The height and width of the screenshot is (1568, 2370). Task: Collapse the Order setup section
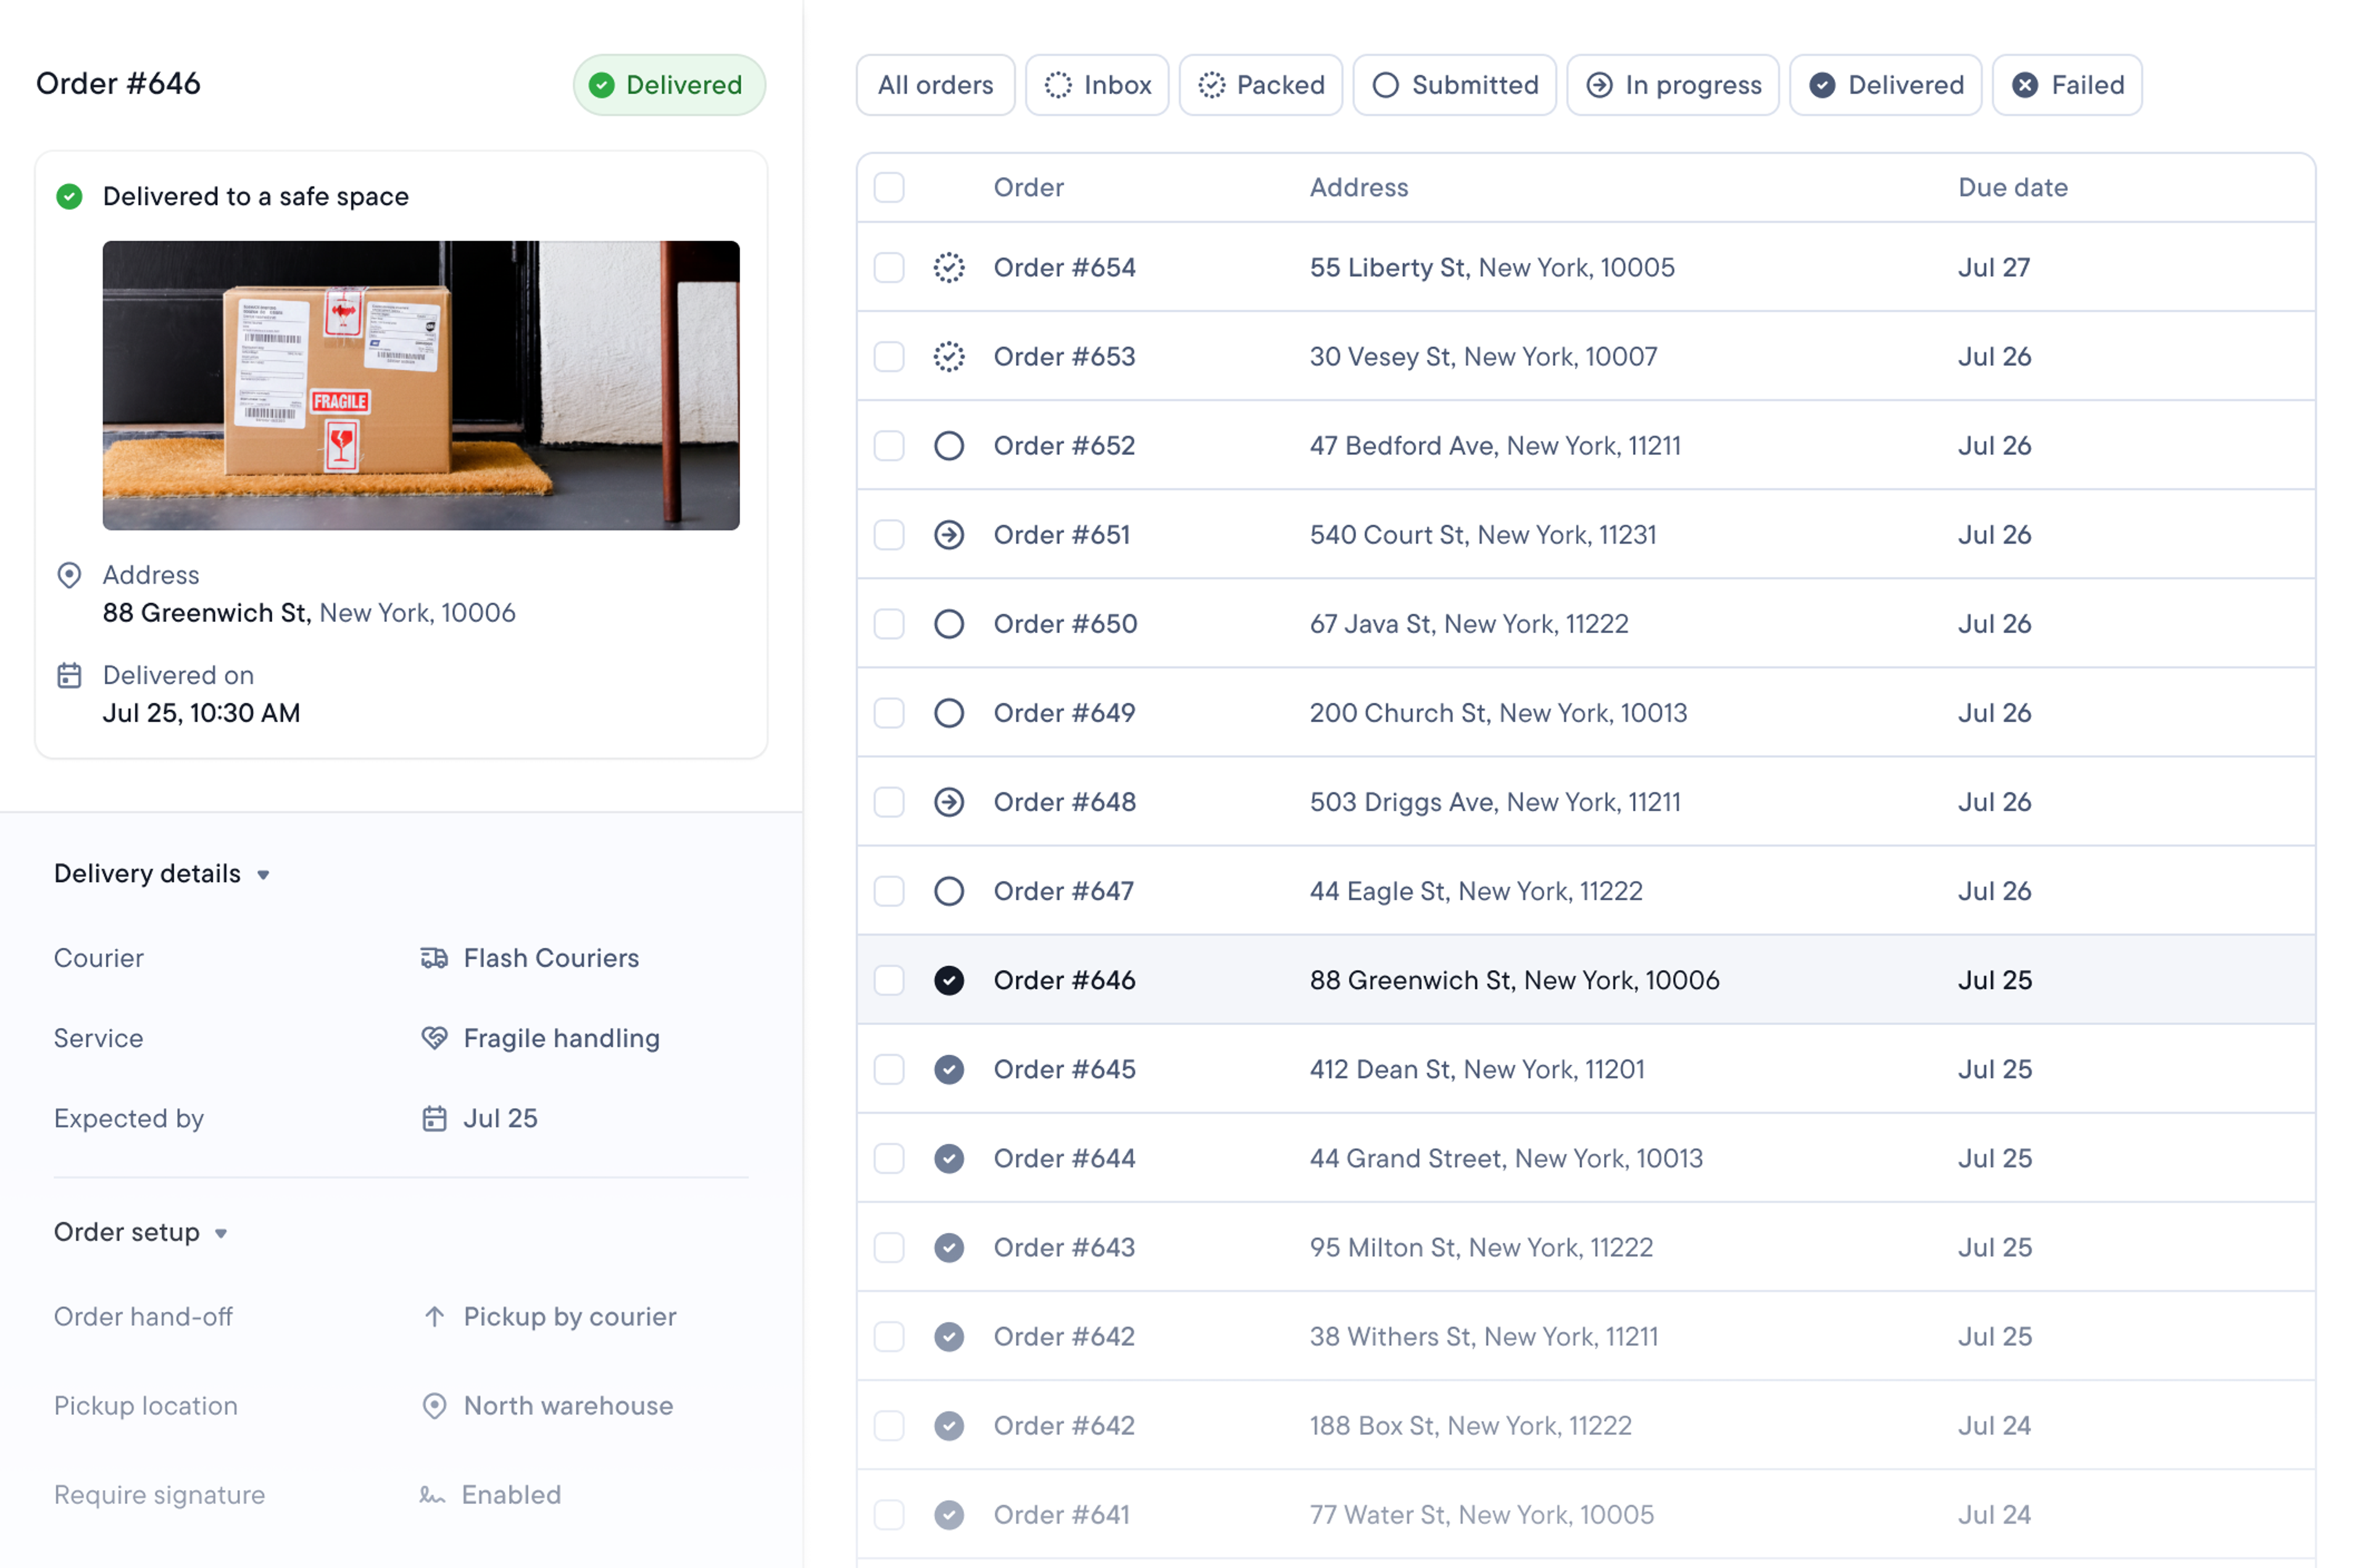point(141,1232)
